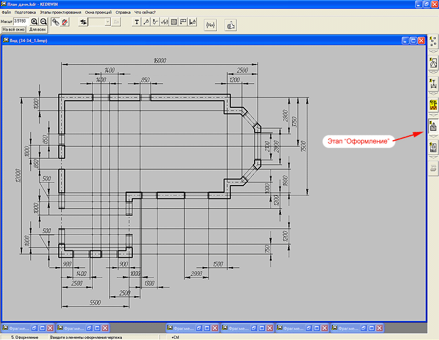439x340 pixels.
Task: Select the leader line with letter A tool
Action: tap(146, 22)
